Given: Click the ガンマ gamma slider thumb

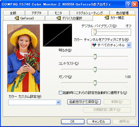Looking at the screenshot, I should click(x=95, y=83).
